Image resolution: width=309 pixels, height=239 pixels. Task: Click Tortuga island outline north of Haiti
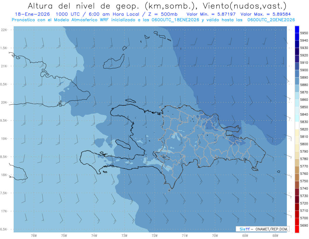click(130, 101)
